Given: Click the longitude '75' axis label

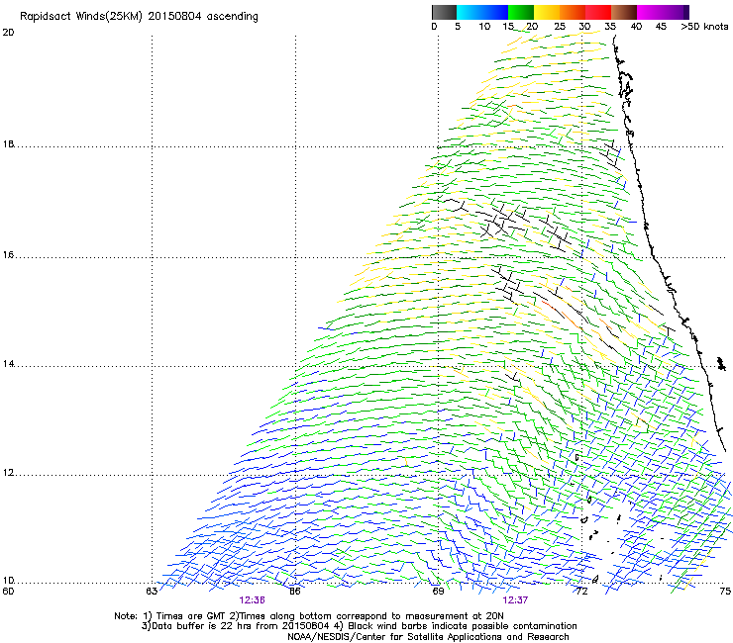Looking at the screenshot, I should tap(725, 592).
